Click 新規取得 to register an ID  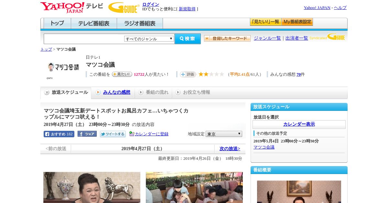click(x=187, y=9)
